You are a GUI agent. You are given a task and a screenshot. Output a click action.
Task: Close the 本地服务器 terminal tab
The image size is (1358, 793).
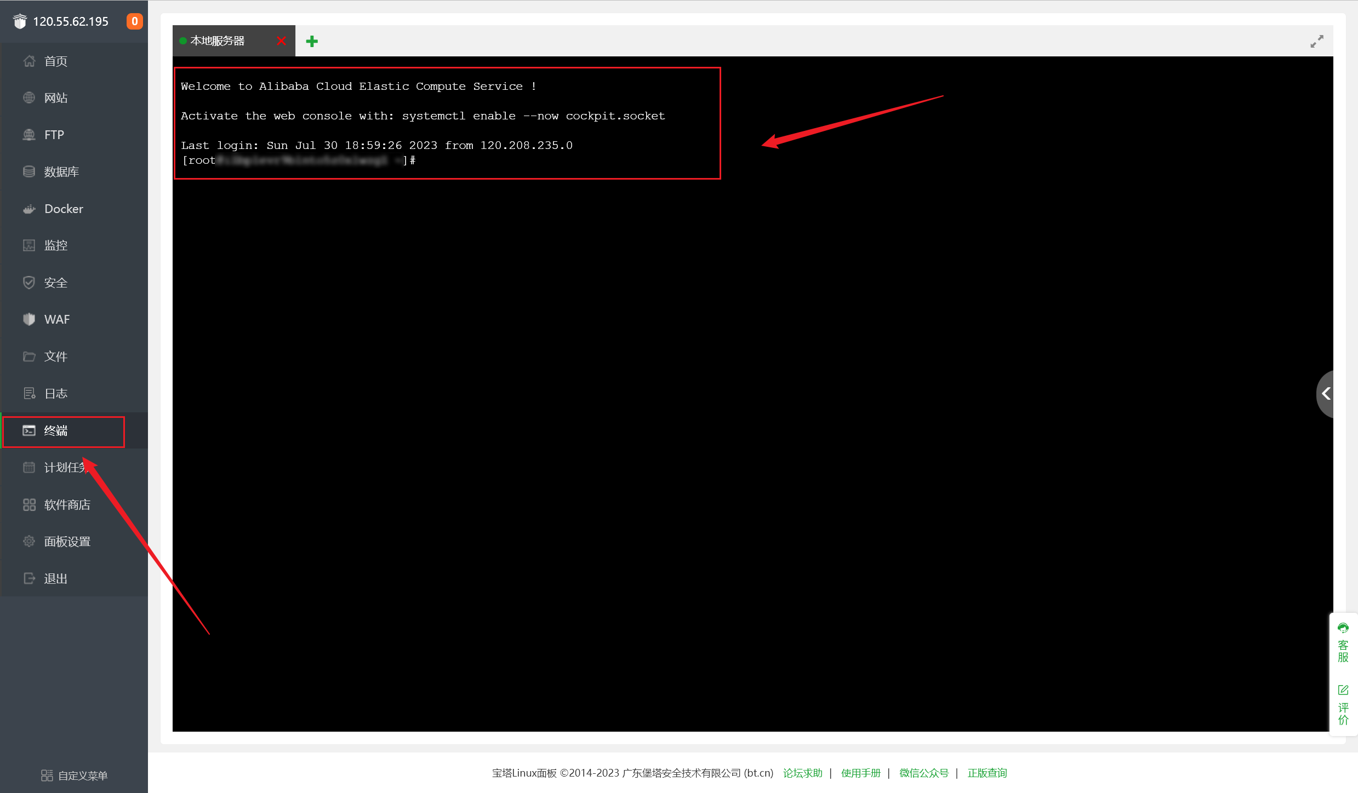282,41
